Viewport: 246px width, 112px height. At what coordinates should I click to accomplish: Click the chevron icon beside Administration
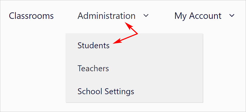(146, 15)
